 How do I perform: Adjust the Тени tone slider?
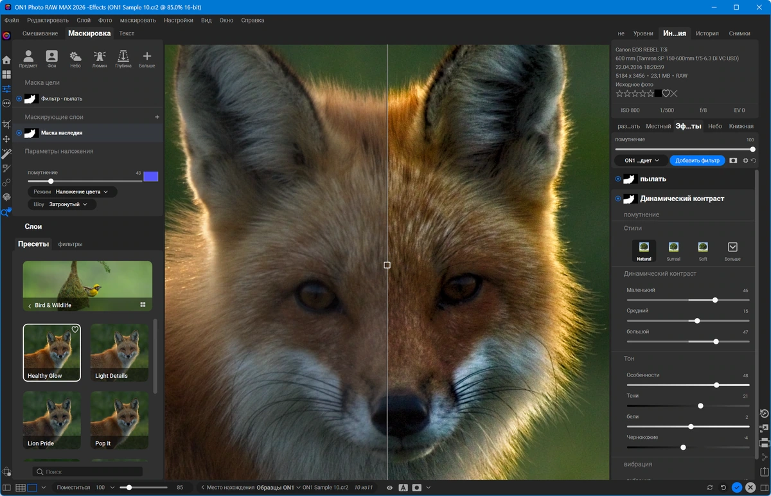click(x=687, y=406)
